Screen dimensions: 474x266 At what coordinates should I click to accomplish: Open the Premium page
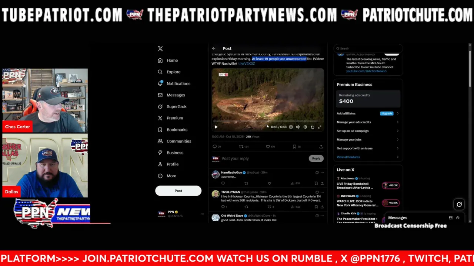[170, 118]
